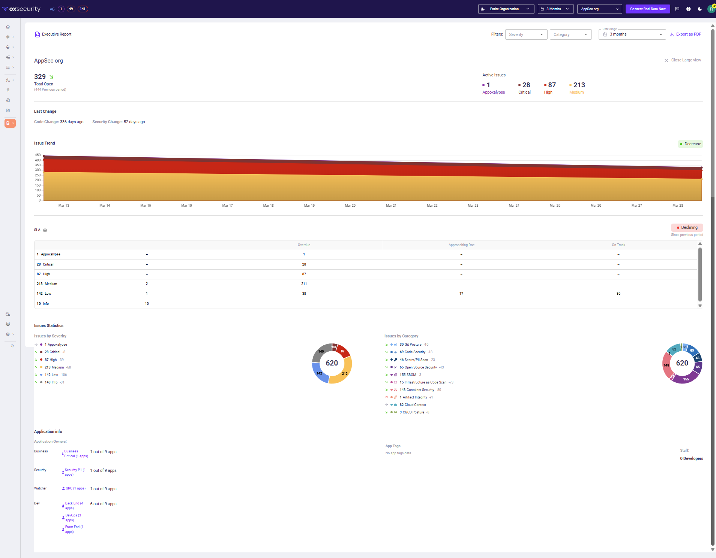The width and height of the screenshot is (716, 558).
Task: Toggle dark mode with moon icon
Action: 699,9
